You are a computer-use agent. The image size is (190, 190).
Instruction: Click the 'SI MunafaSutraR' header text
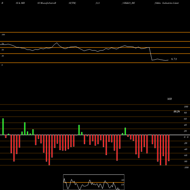click(47, 3)
